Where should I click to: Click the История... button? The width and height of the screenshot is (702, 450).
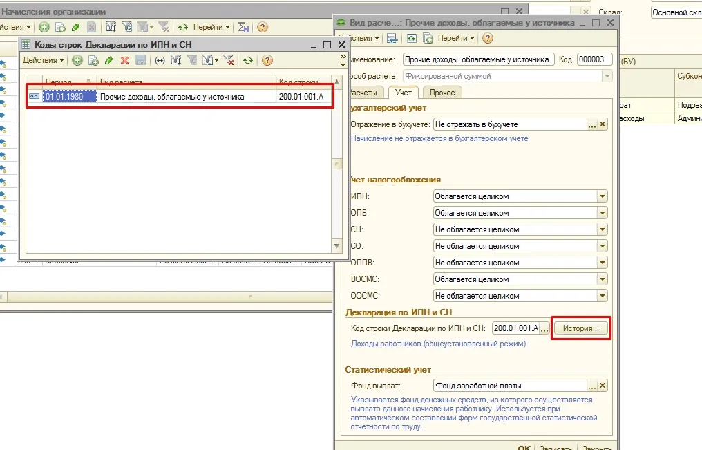coord(580,328)
